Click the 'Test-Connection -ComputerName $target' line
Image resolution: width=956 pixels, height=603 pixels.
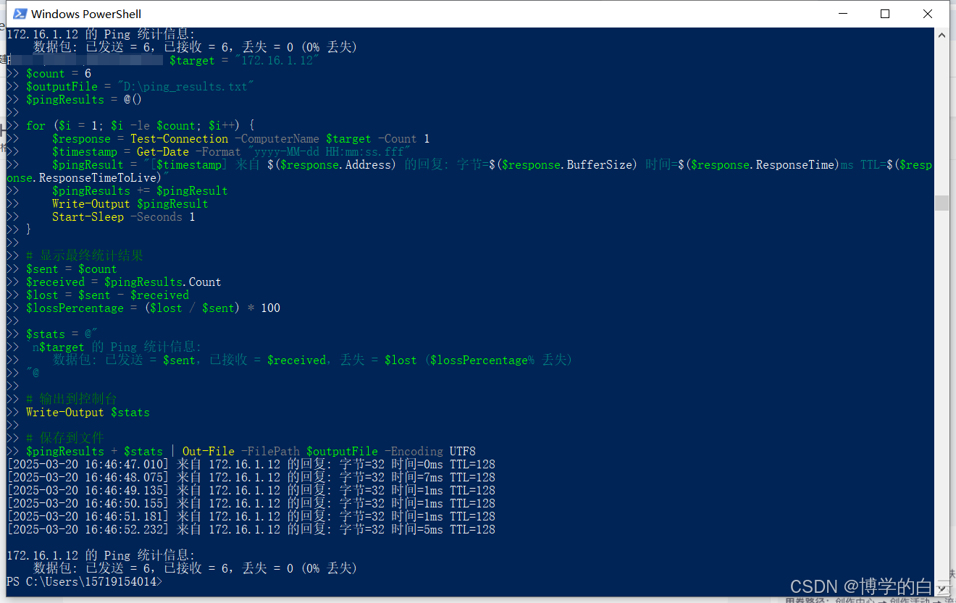click(x=240, y=139)
